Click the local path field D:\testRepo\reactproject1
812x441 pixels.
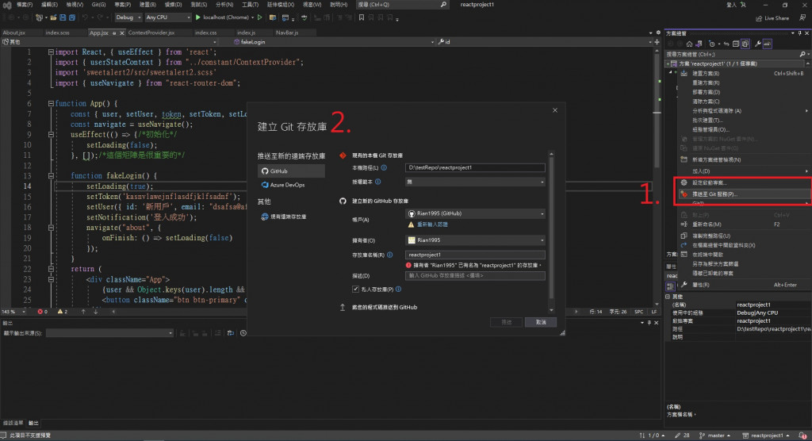(475, 168)
